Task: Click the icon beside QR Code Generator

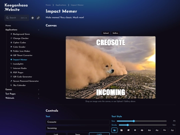Action: 11,77
